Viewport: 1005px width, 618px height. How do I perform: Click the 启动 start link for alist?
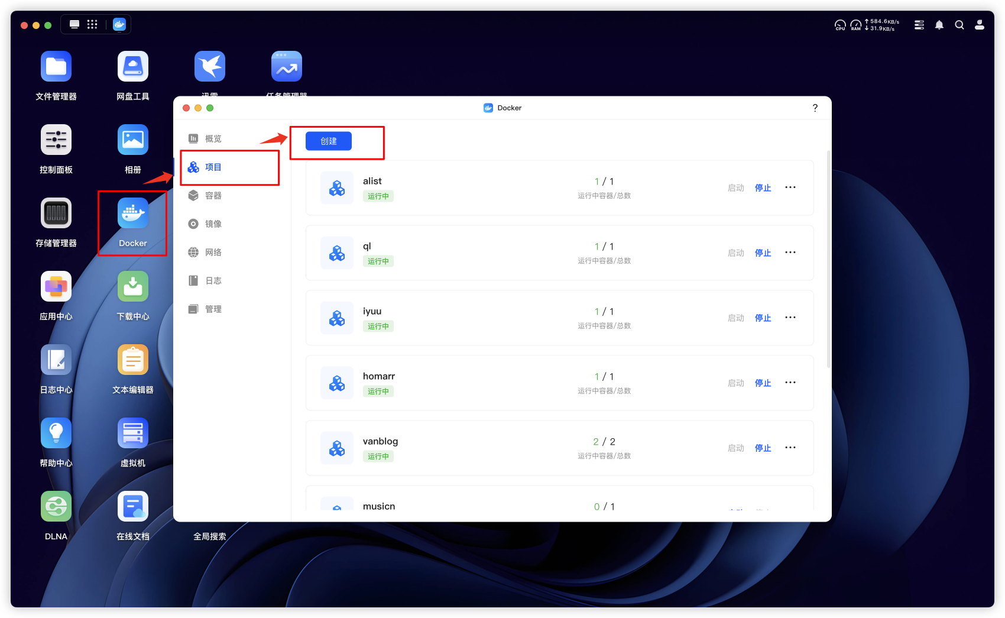tap(736, 188)
